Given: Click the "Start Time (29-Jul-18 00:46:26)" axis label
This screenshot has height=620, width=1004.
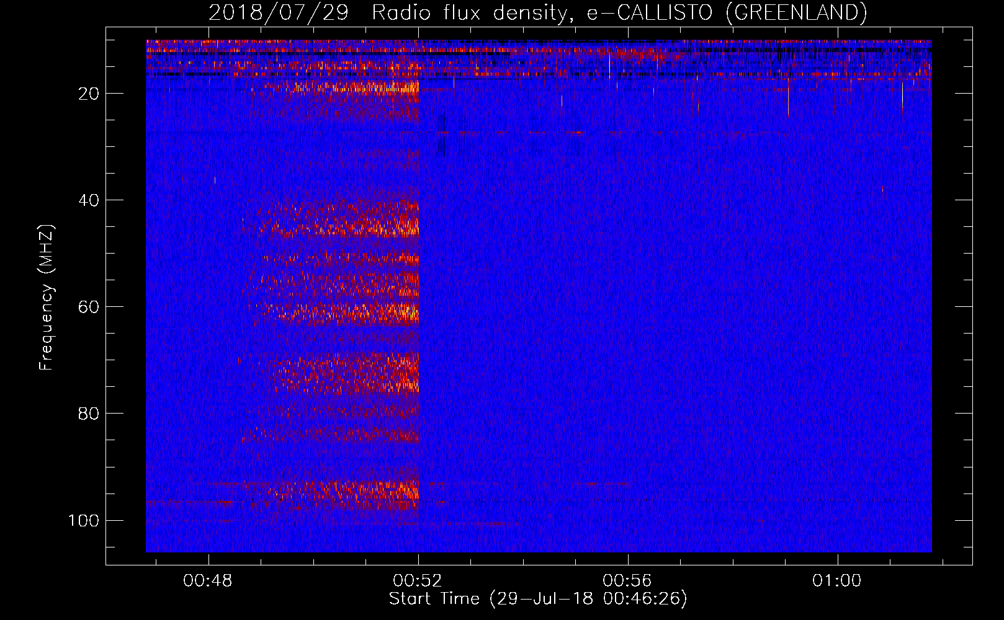Looking at the screenshot, I should 538,599.
